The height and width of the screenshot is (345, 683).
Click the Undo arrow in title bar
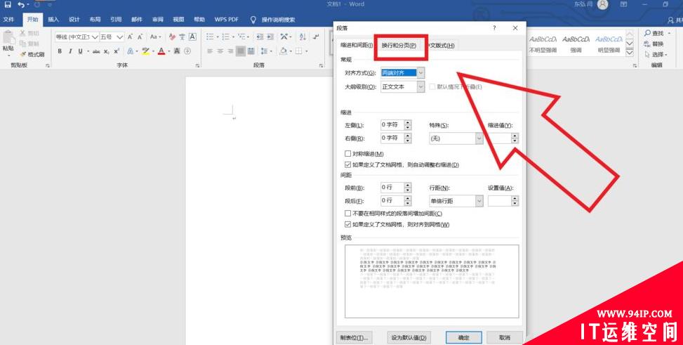coord(21,5)
